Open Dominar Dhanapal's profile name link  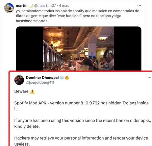coord(42,78)
